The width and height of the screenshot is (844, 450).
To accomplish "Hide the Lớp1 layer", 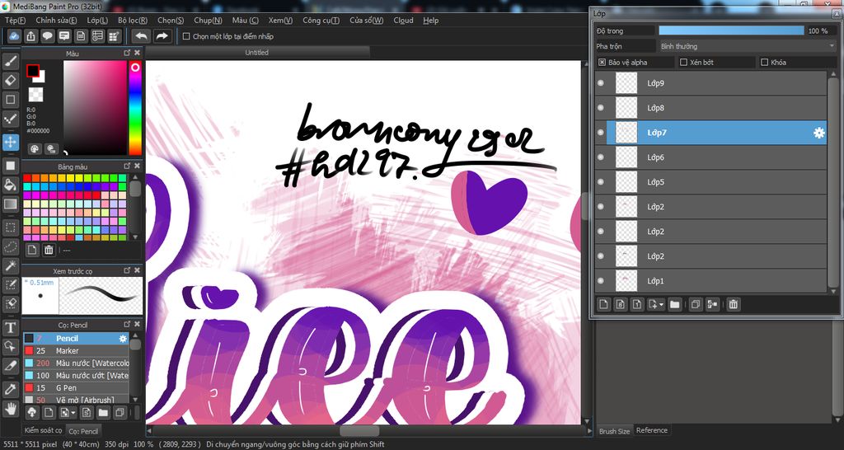I will [601, 280].
